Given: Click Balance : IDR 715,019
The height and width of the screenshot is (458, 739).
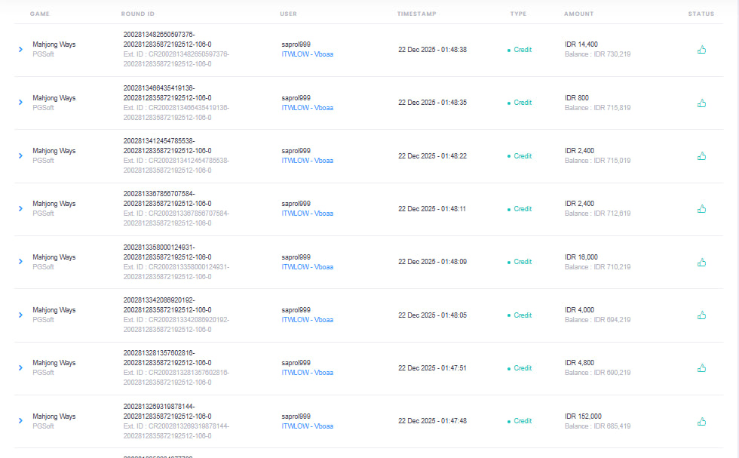Looking at the screenshot, I should [597, 161].
